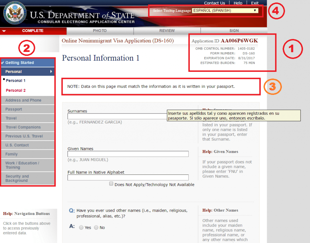Click the Online Nonimmigrant Visa Application title

[118, 40]
